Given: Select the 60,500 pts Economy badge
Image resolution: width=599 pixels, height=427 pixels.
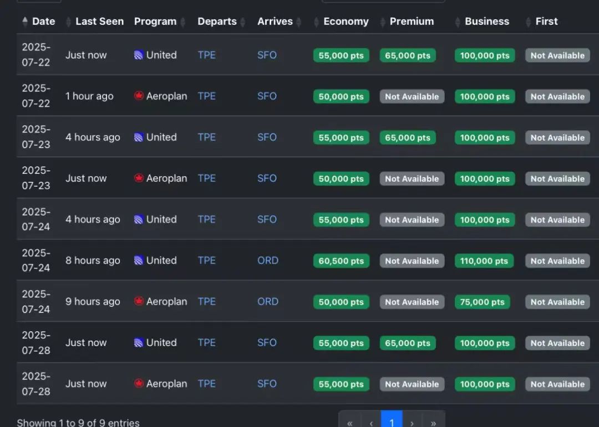Looking at the screenshot, I should tap(341, 261).
